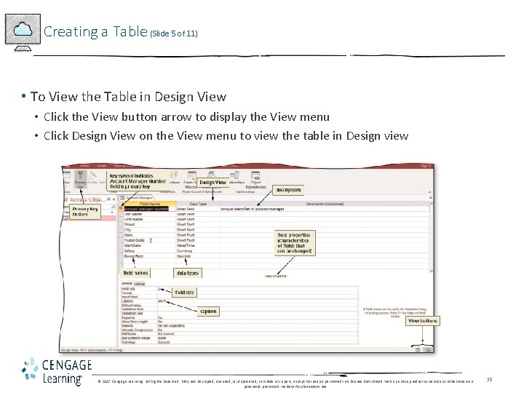This screenshot has width=524, height=393.
Task: Click the table design vertical scrollbar
Action: tap(431, 237)
